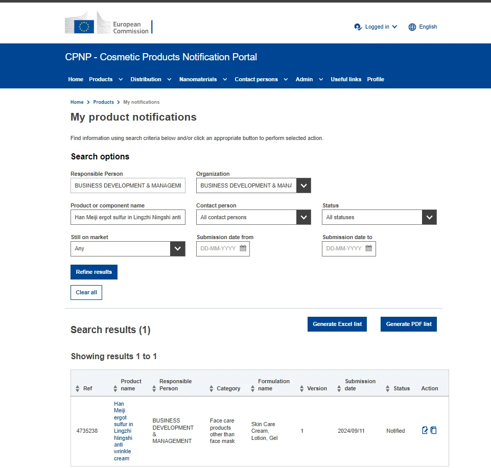The height and width of the screenshot is (468, 491).
Task: Sort results by the Status column
Action: coord(388,389)
